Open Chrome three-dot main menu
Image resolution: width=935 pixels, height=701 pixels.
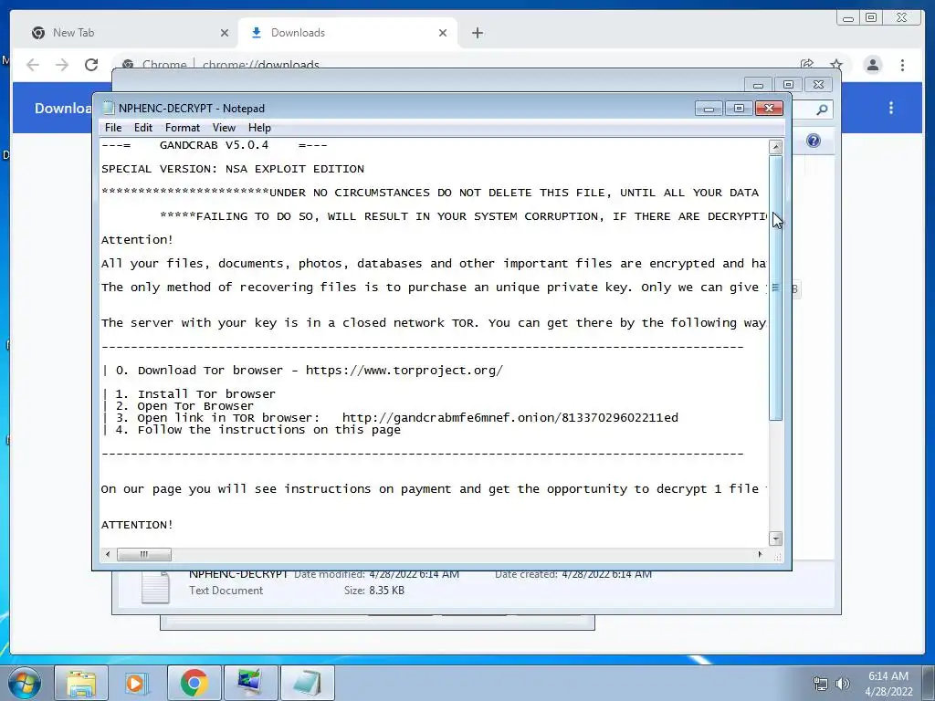click(x=902, y=65)
